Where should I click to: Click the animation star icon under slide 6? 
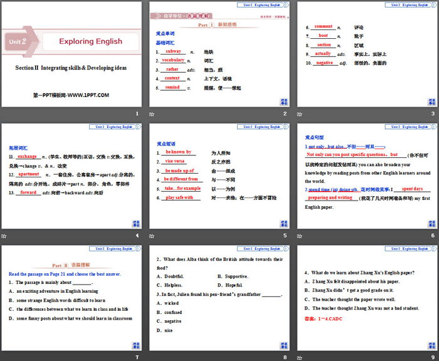(x=300, y=236)
